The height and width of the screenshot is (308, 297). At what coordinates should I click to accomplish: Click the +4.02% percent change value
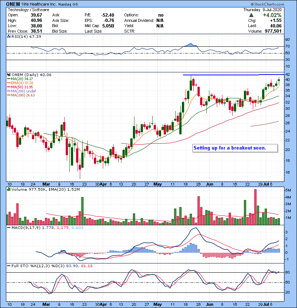coord(272,15)
